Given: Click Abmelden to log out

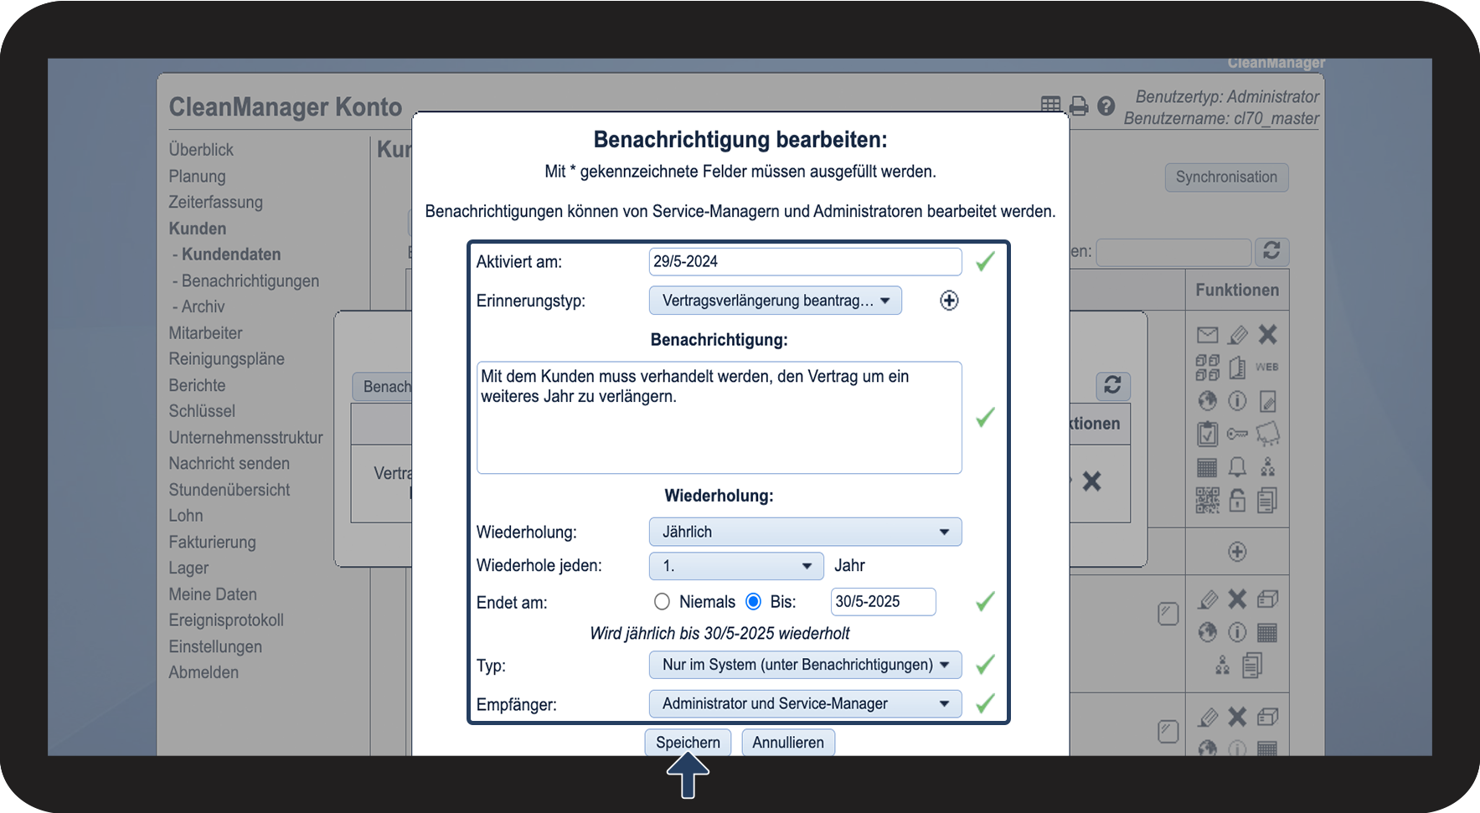Looking at the screenshot, I should pos(204,673).
